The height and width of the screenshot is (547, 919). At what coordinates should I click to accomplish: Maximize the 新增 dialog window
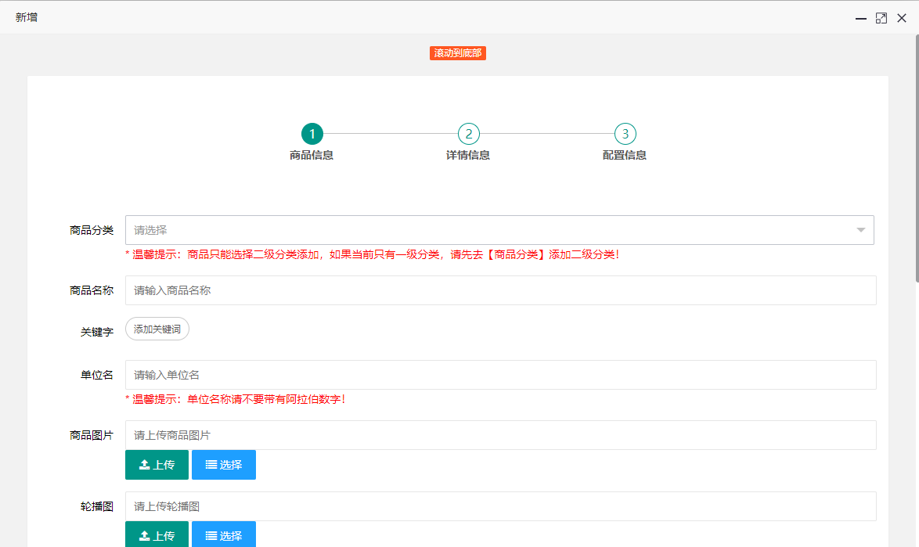tap(881, 18)
